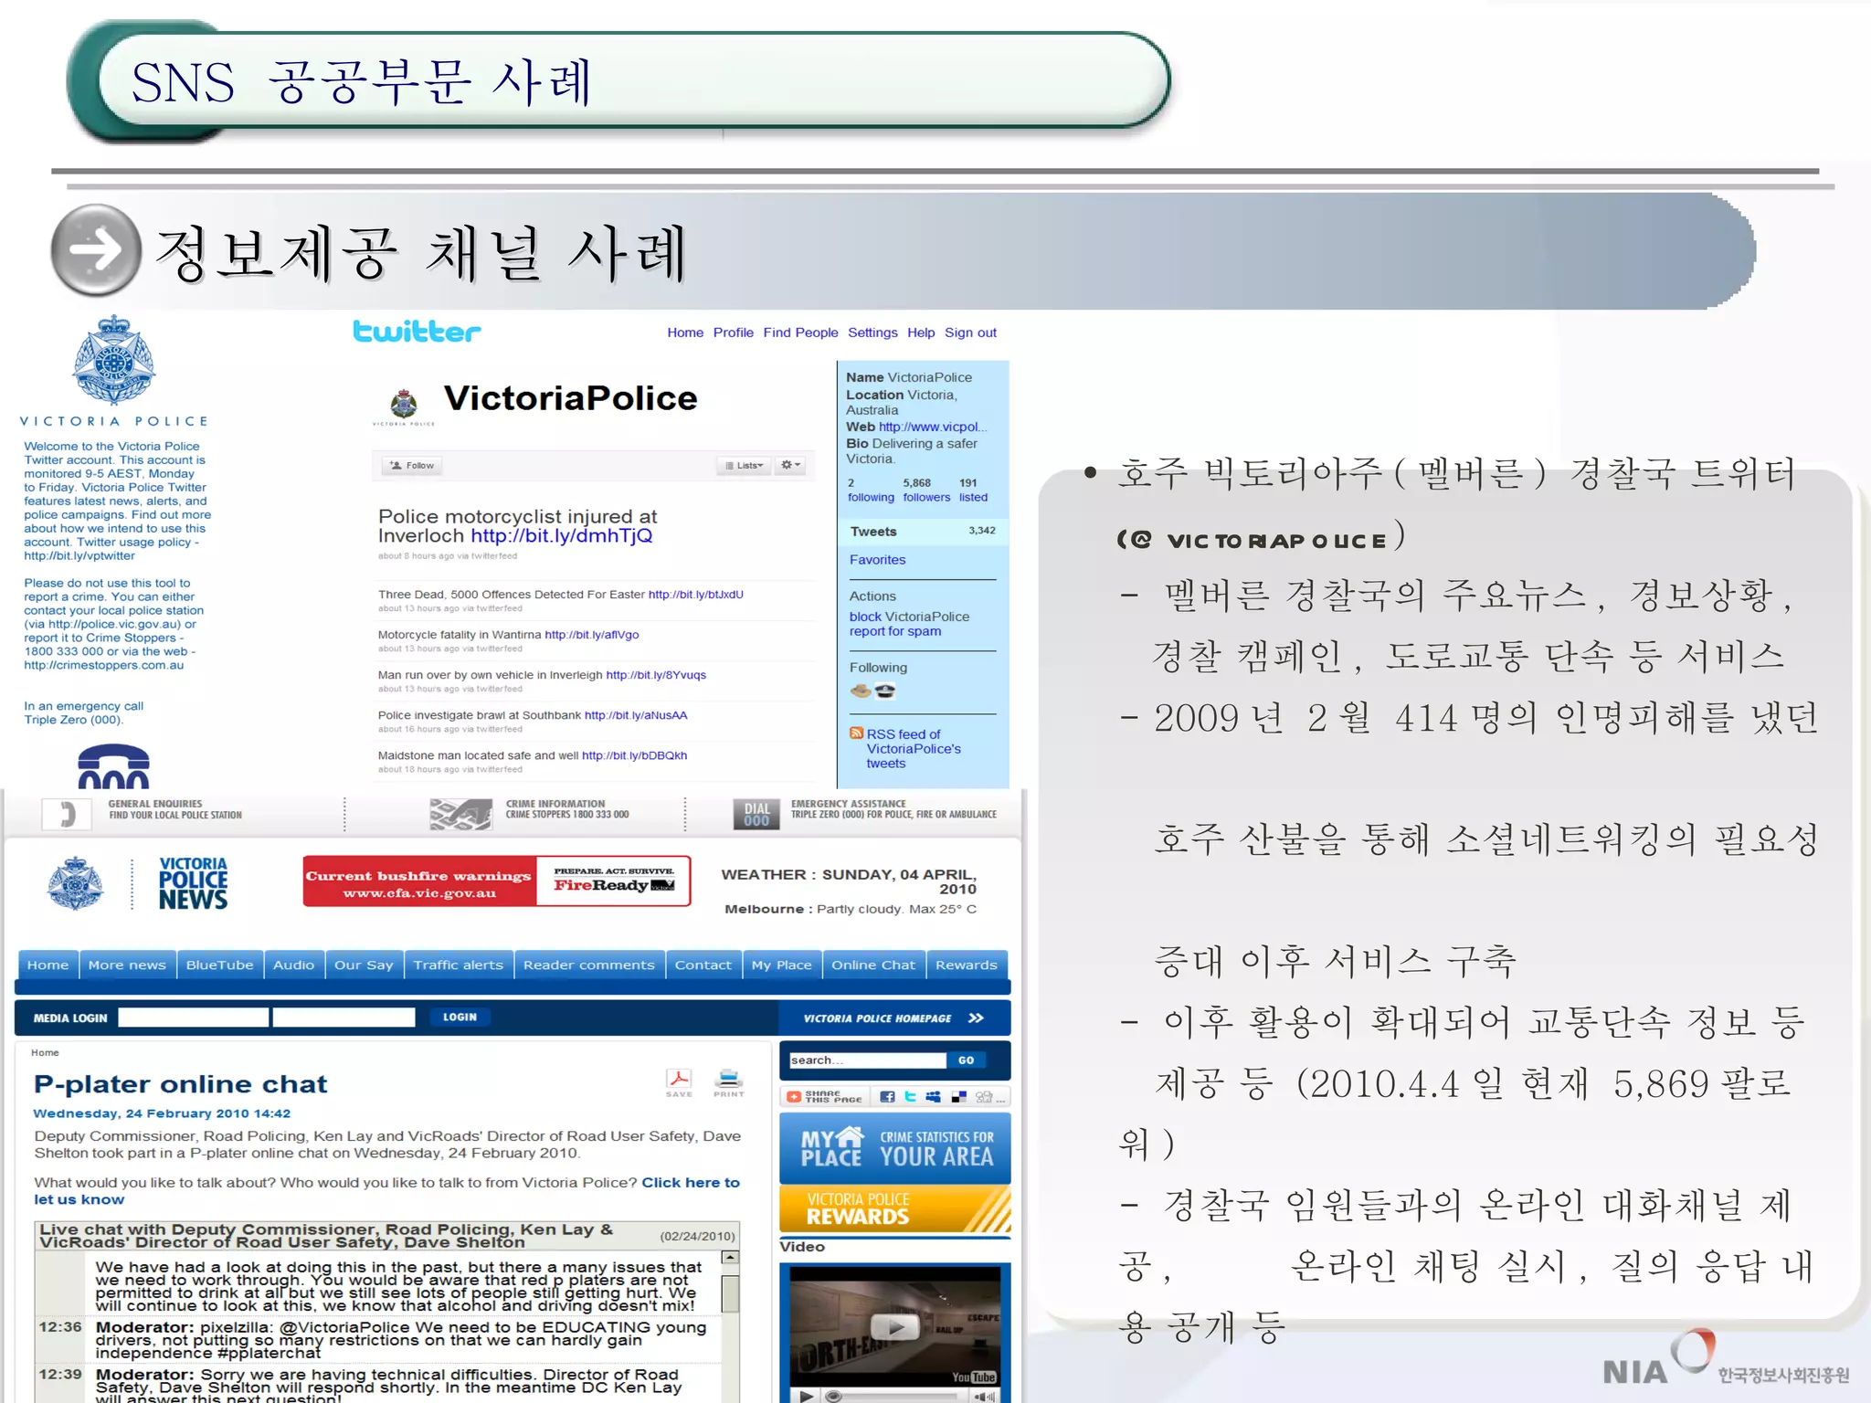Click the first media login field
The height and width of the screenshot is (1403, 1871).
click(194, 1018)
